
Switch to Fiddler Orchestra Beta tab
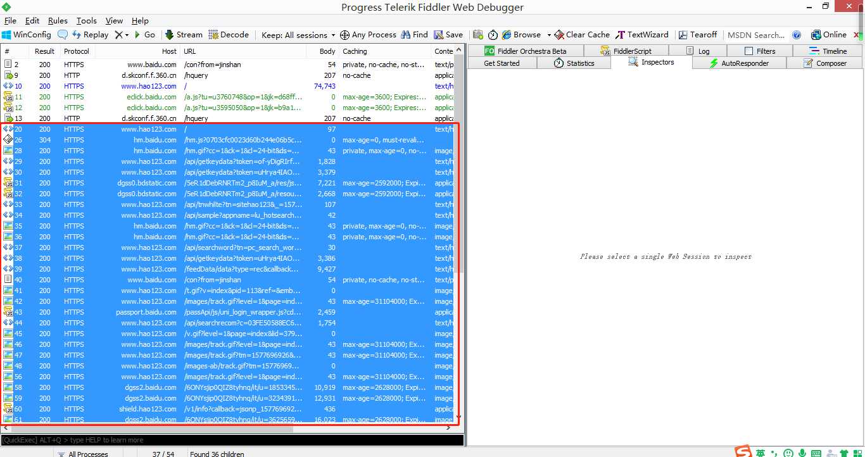coord(525,51)
